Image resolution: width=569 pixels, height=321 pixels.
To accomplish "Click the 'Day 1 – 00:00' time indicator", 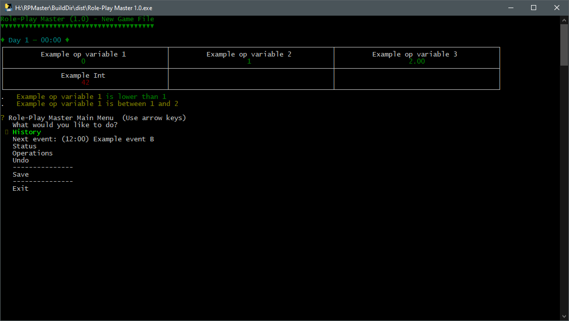I will tap(35, 40).
